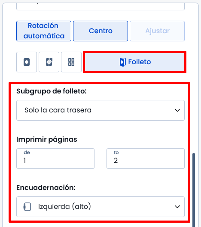Viewport: 201px width, 227px height.
Task: Open the Solo la cara trasera dropdown
Action: coord(100,110)
